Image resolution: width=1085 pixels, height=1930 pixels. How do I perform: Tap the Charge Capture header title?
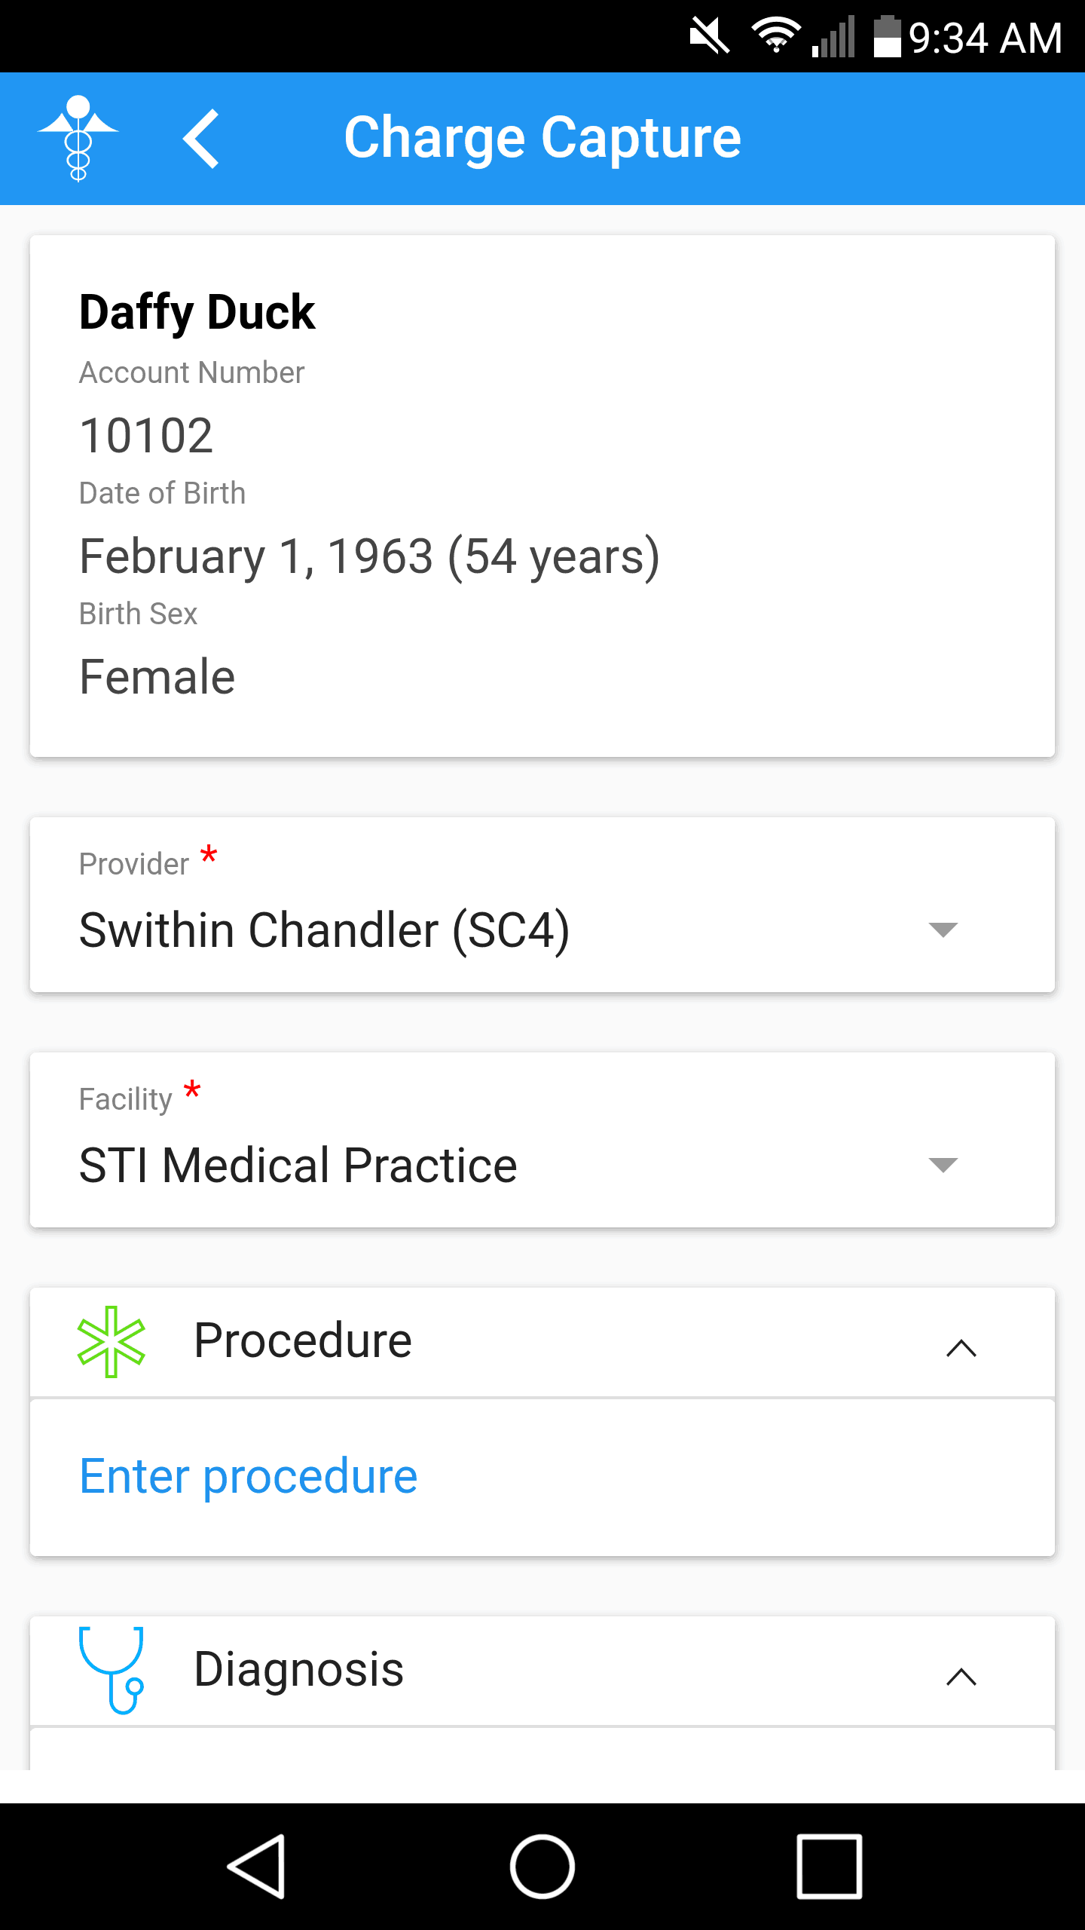(x=542, y=139)
